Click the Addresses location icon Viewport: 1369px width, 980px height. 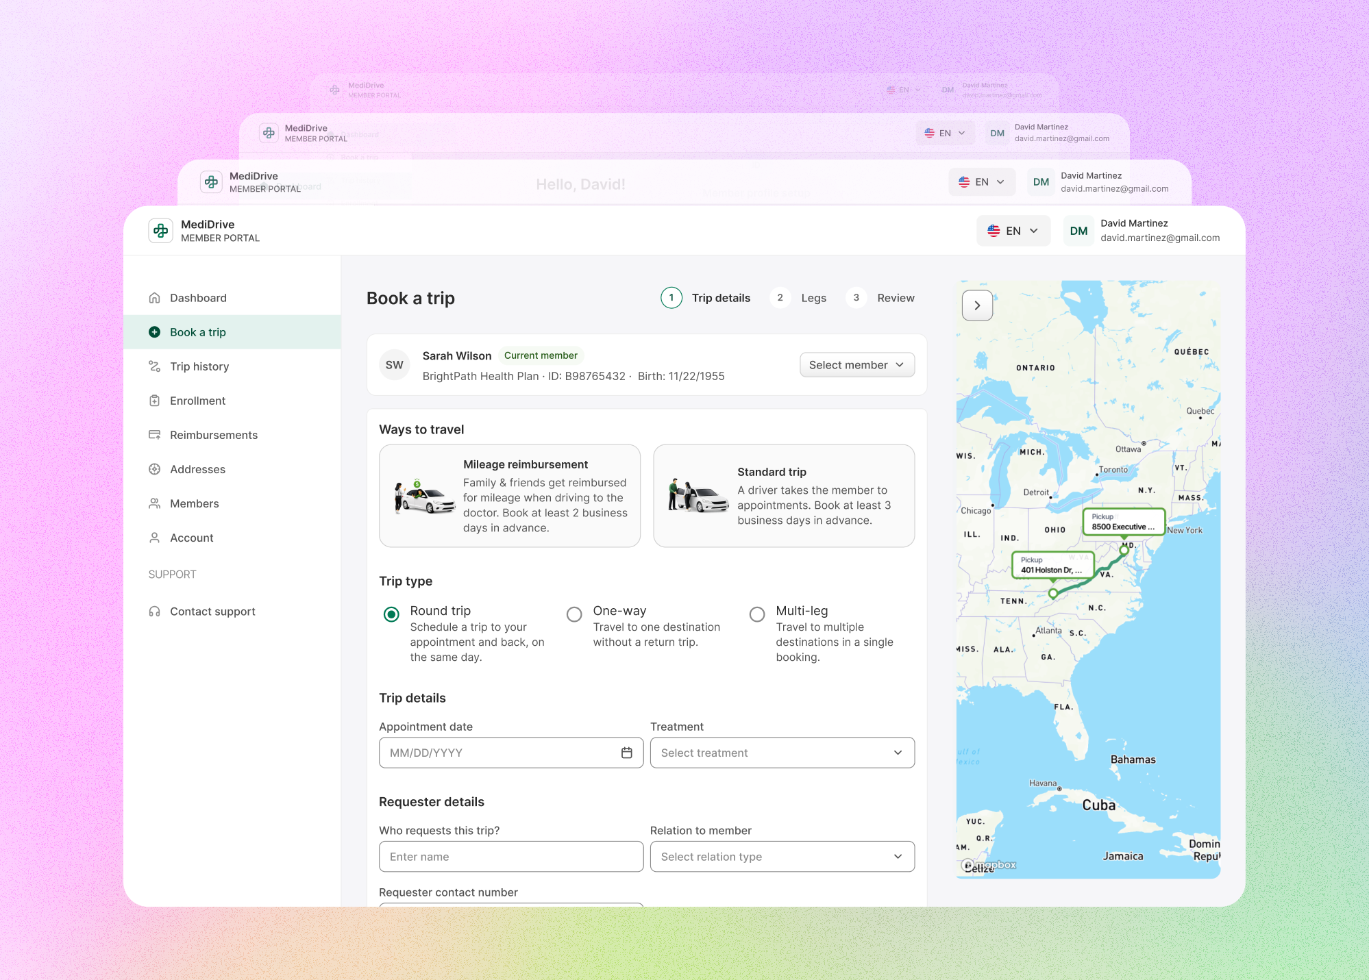155,469
